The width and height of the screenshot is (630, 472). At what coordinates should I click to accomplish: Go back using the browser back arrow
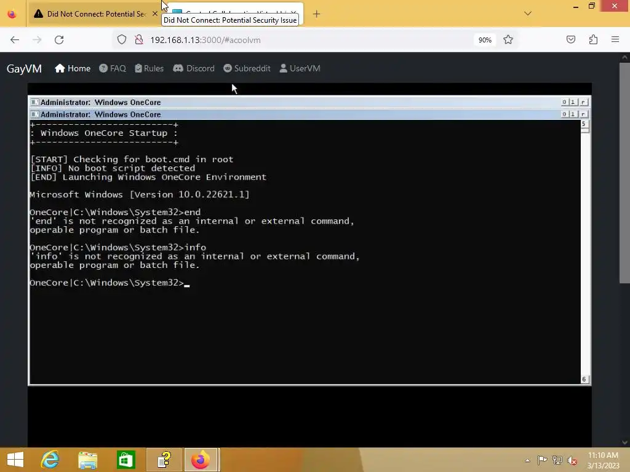(x=15, y=40)
